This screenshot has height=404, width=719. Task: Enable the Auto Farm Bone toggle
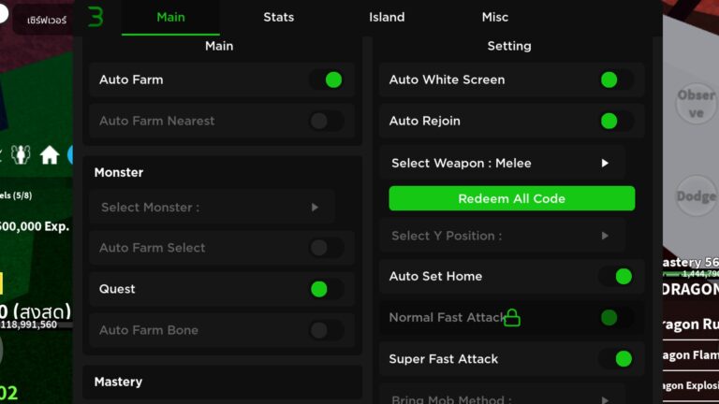pos(327,330)
